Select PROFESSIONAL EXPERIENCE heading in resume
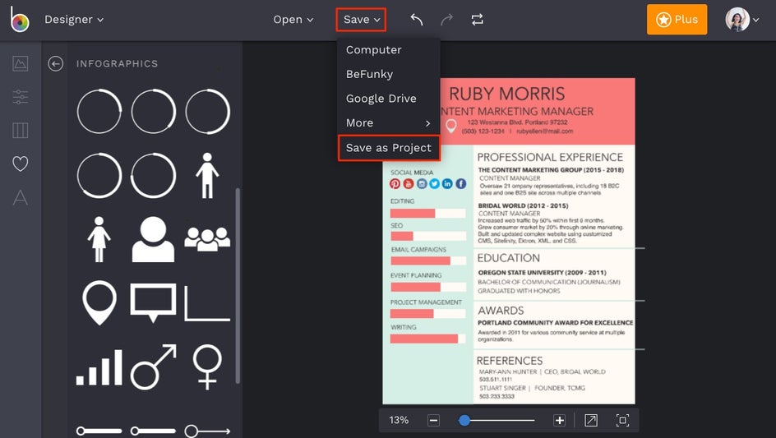 pyautogui.click(x=550, y=157)
